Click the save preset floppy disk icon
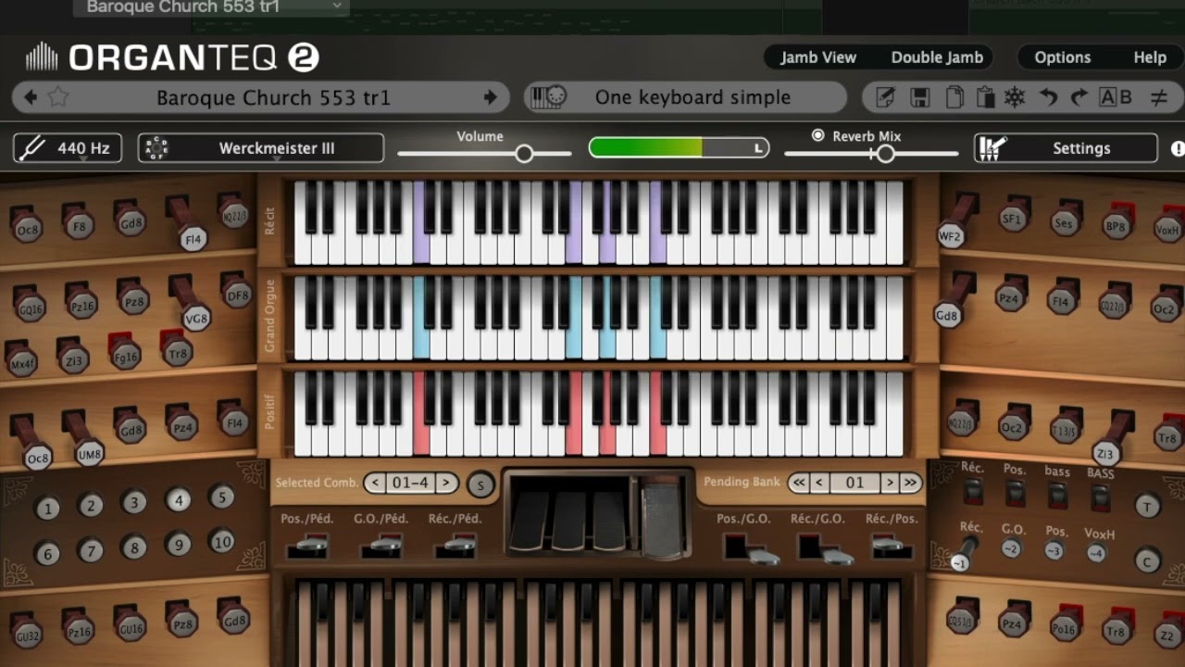1185x667 pixels. (919, 97)
